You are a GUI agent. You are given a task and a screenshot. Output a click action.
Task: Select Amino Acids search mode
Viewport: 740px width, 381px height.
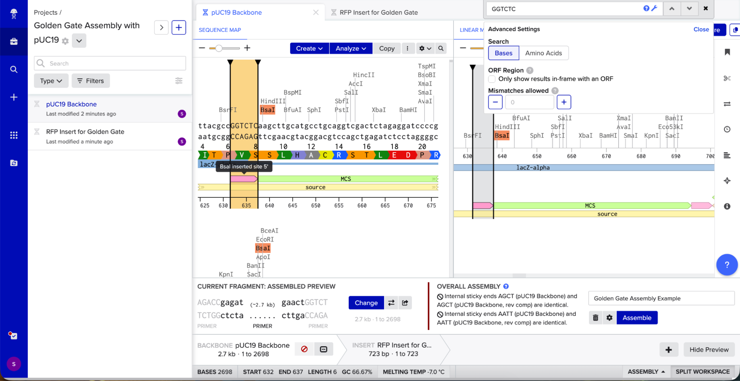[x=543, y=53]
